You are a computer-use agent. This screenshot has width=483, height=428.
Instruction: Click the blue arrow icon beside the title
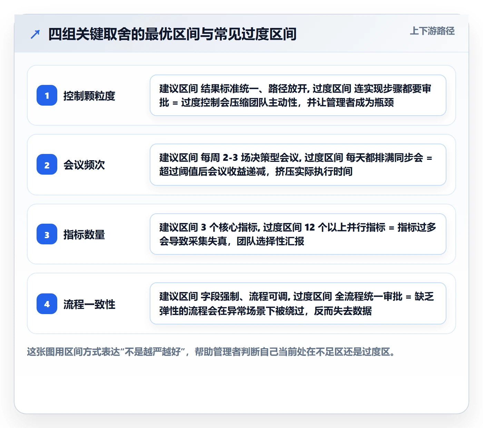point(35,34)
